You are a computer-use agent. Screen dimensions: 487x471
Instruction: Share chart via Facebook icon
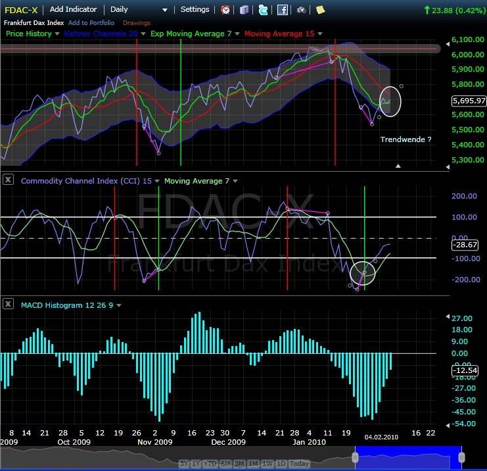tap(283, 10)
